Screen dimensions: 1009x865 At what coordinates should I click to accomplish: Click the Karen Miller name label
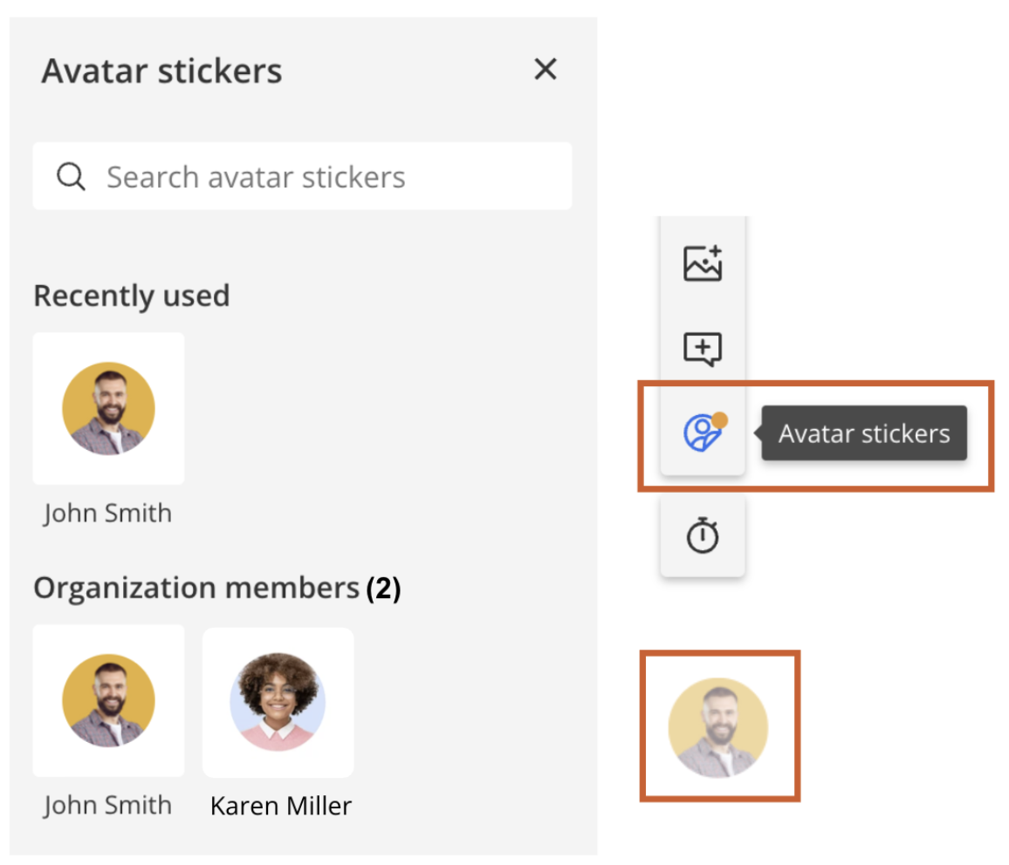click(x=281, y=806)
